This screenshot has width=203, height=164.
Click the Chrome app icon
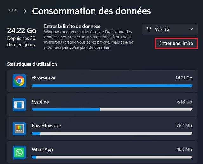[x=19, y=81]
